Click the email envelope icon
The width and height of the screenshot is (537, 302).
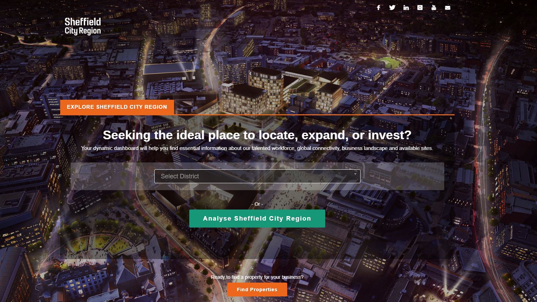click(x=447, y=8)
